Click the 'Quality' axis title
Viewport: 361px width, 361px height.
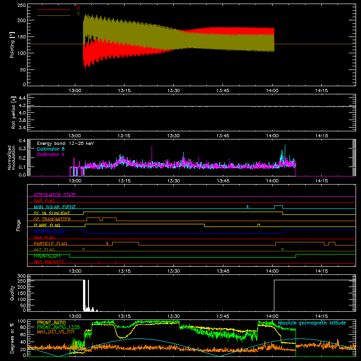(12, 293)
